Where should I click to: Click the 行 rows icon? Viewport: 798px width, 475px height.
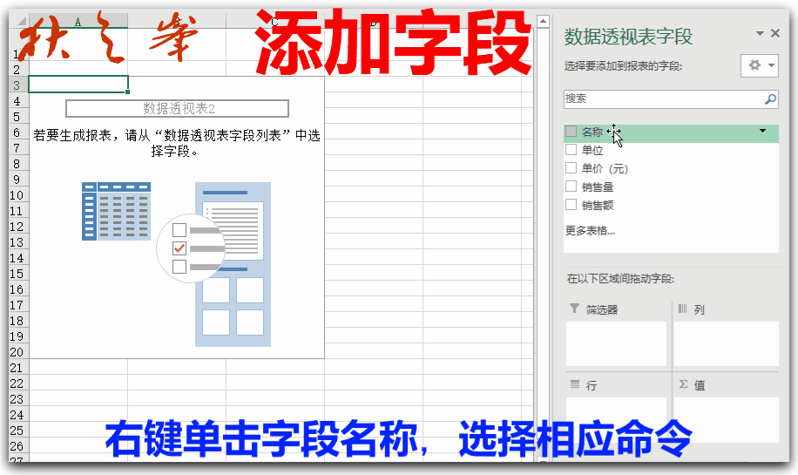[575, 384]
